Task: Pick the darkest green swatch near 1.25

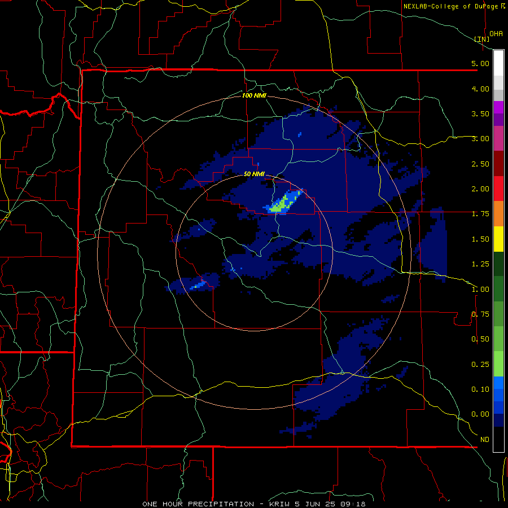Action: pyautogui.click(x=498, y=264)
